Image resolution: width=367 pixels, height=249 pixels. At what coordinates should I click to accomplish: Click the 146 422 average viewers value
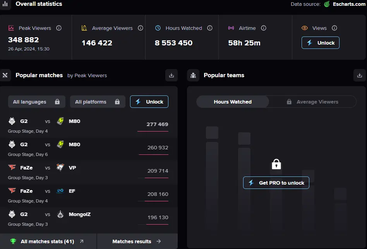tap(97, 43)
